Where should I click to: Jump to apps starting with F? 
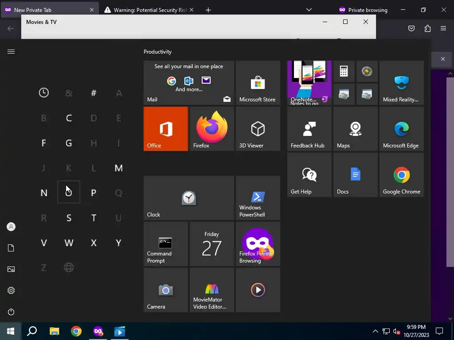point(44,143)
